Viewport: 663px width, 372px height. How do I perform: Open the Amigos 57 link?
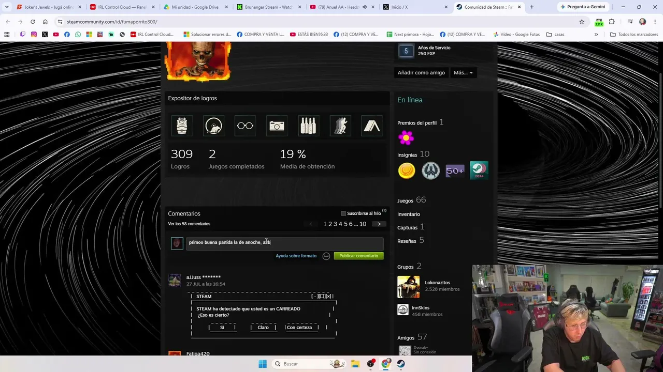coord(412,337)
